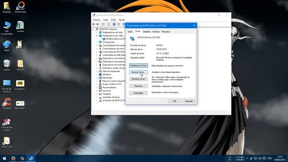Click the taskbar clock showing 21:31
Image resolution: width=288 pixels, height=162 pixels.
click(x=280, y=158)
